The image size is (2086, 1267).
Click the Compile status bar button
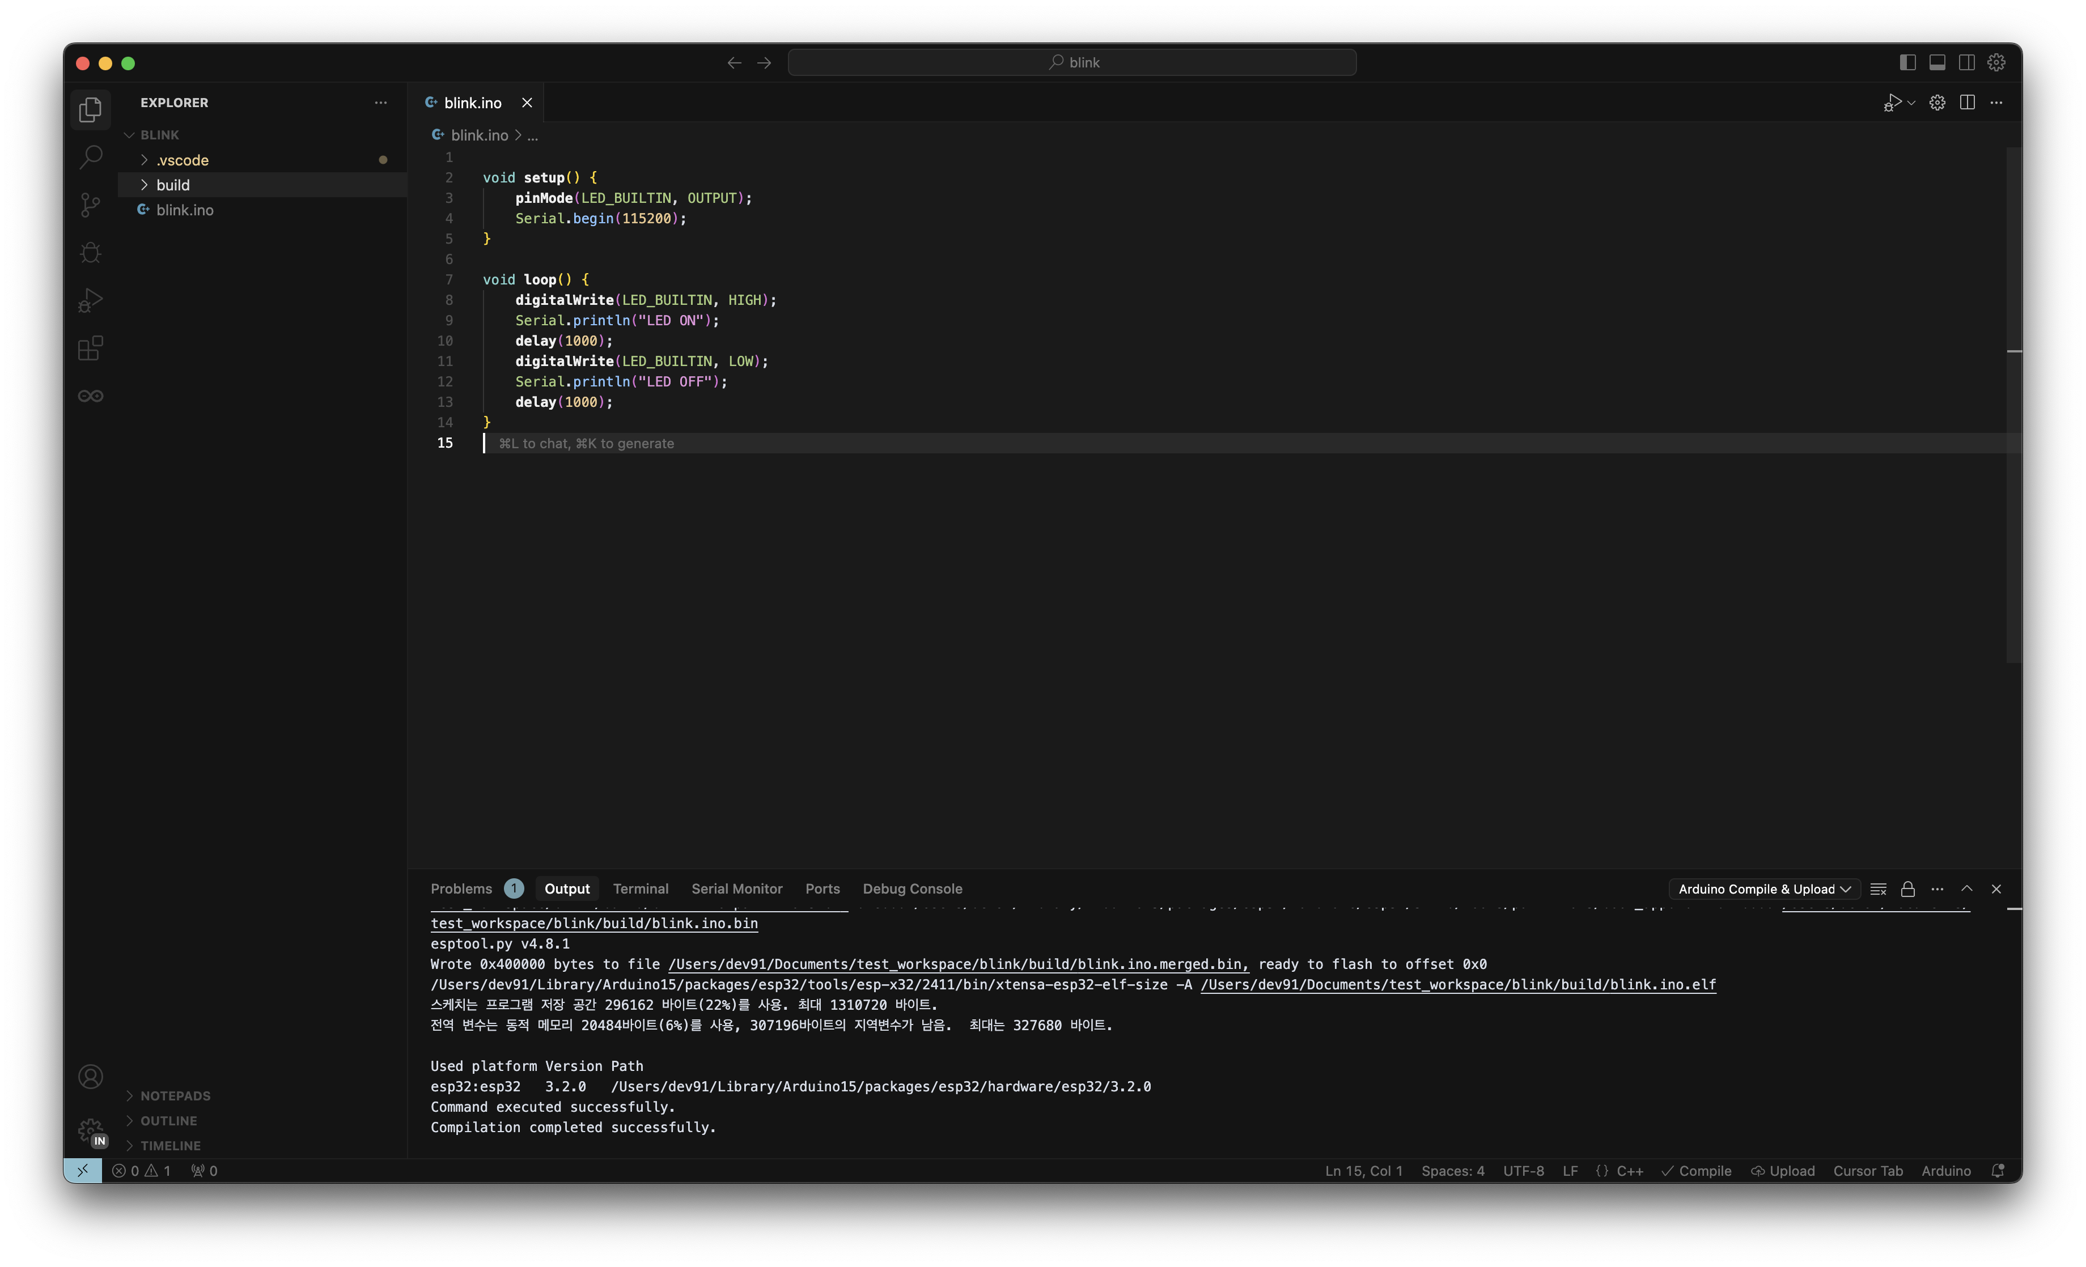click(1697, 1171)
